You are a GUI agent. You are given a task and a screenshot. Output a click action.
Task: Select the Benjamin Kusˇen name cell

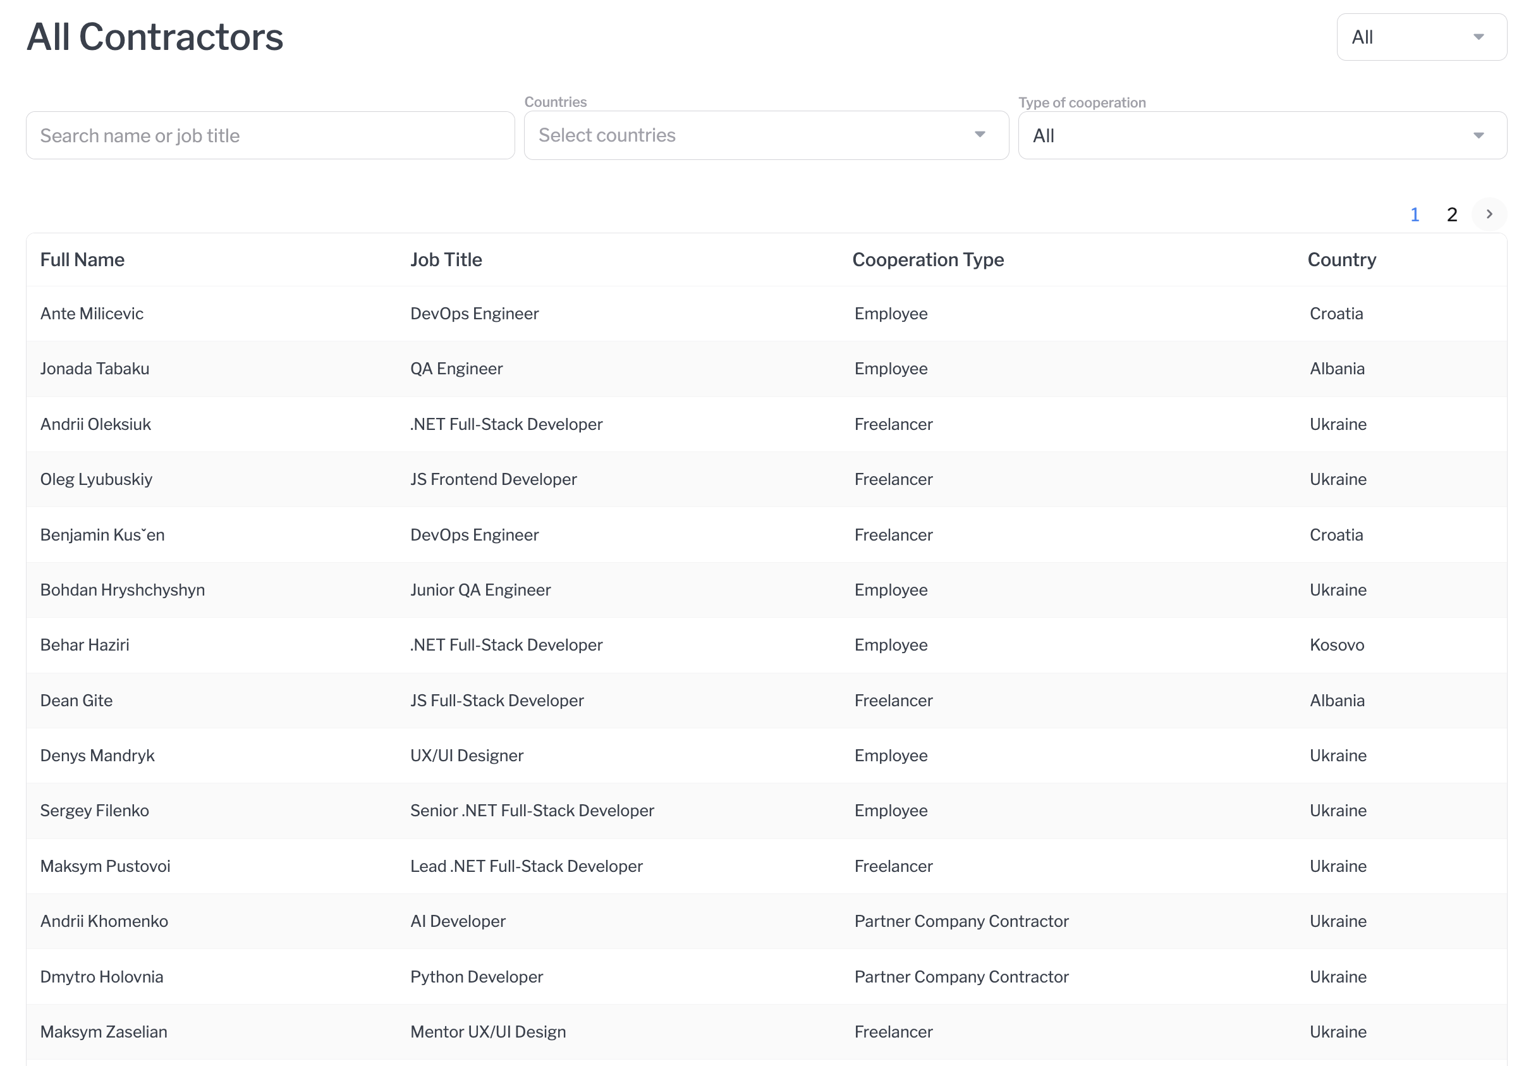[x=102, y=535]
